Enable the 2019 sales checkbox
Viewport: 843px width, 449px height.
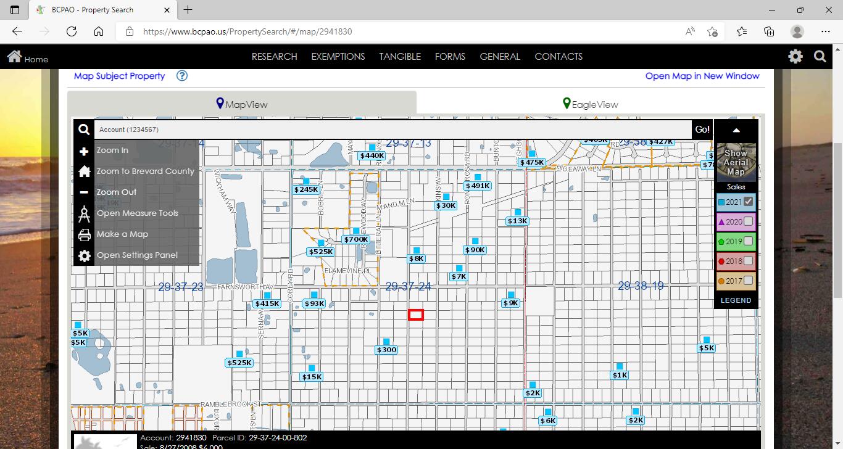coord(749,241)
